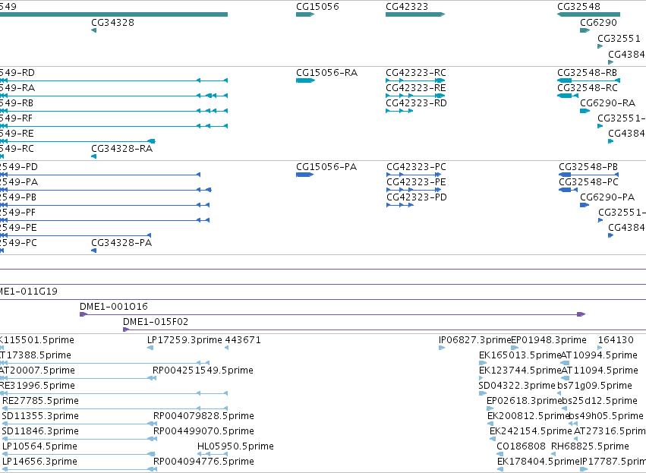Click transcript CG42323-RE label
The width and height of the screenshot is (646, 473).
coord(416,88)
